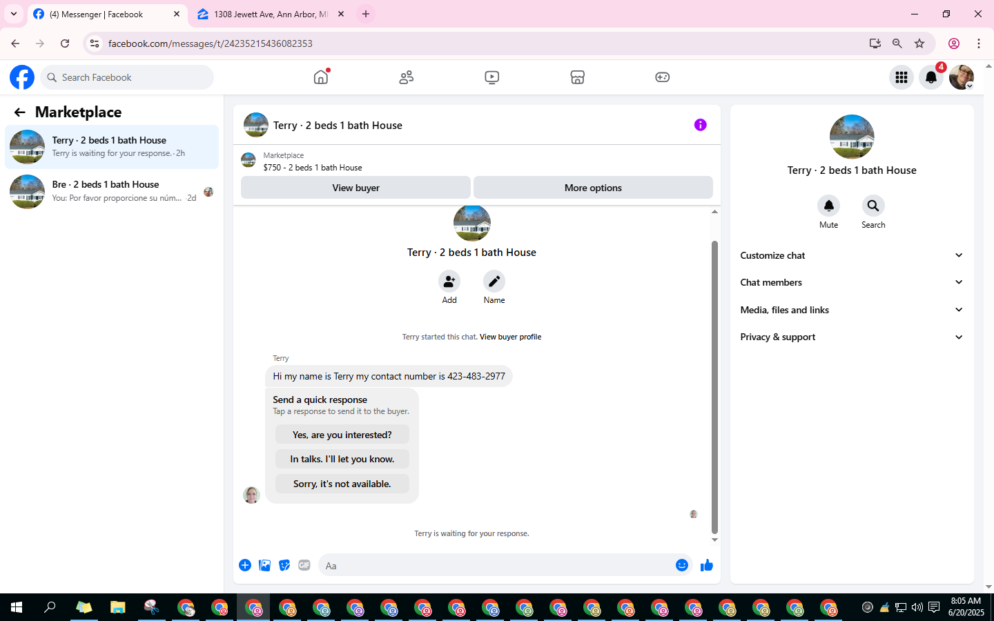The height and width of the screenshot is (621, 994).
Task: Open the Windows Start menu
Action: point(17,607)
